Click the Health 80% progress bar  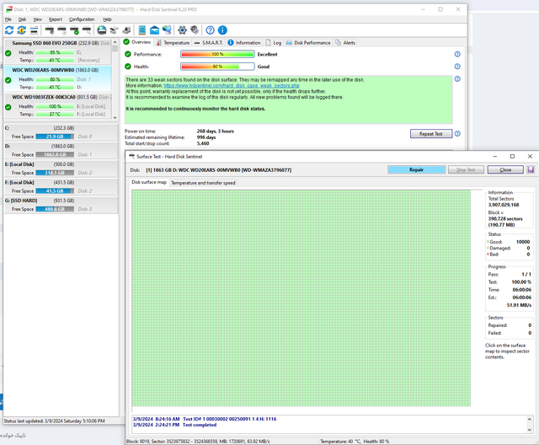pos(217,67)
